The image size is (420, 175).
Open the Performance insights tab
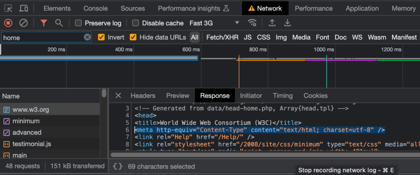[194, 8]
